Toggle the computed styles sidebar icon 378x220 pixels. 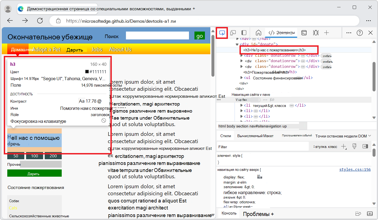(365, 147)
